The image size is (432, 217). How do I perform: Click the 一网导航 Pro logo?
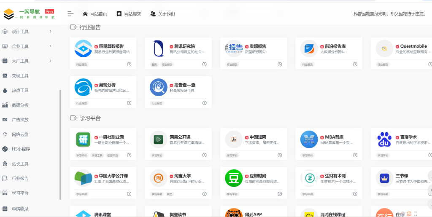pyautogui.click(x=29, y=14)
